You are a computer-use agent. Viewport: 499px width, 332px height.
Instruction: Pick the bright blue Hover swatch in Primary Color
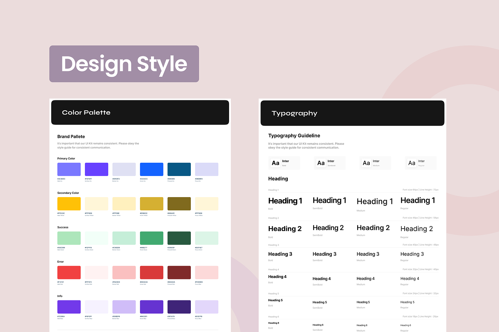click(x=152, y=169)
